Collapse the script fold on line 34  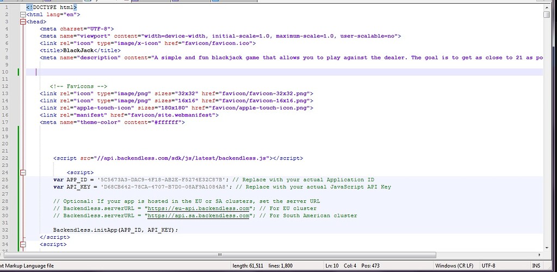[23, 244]
